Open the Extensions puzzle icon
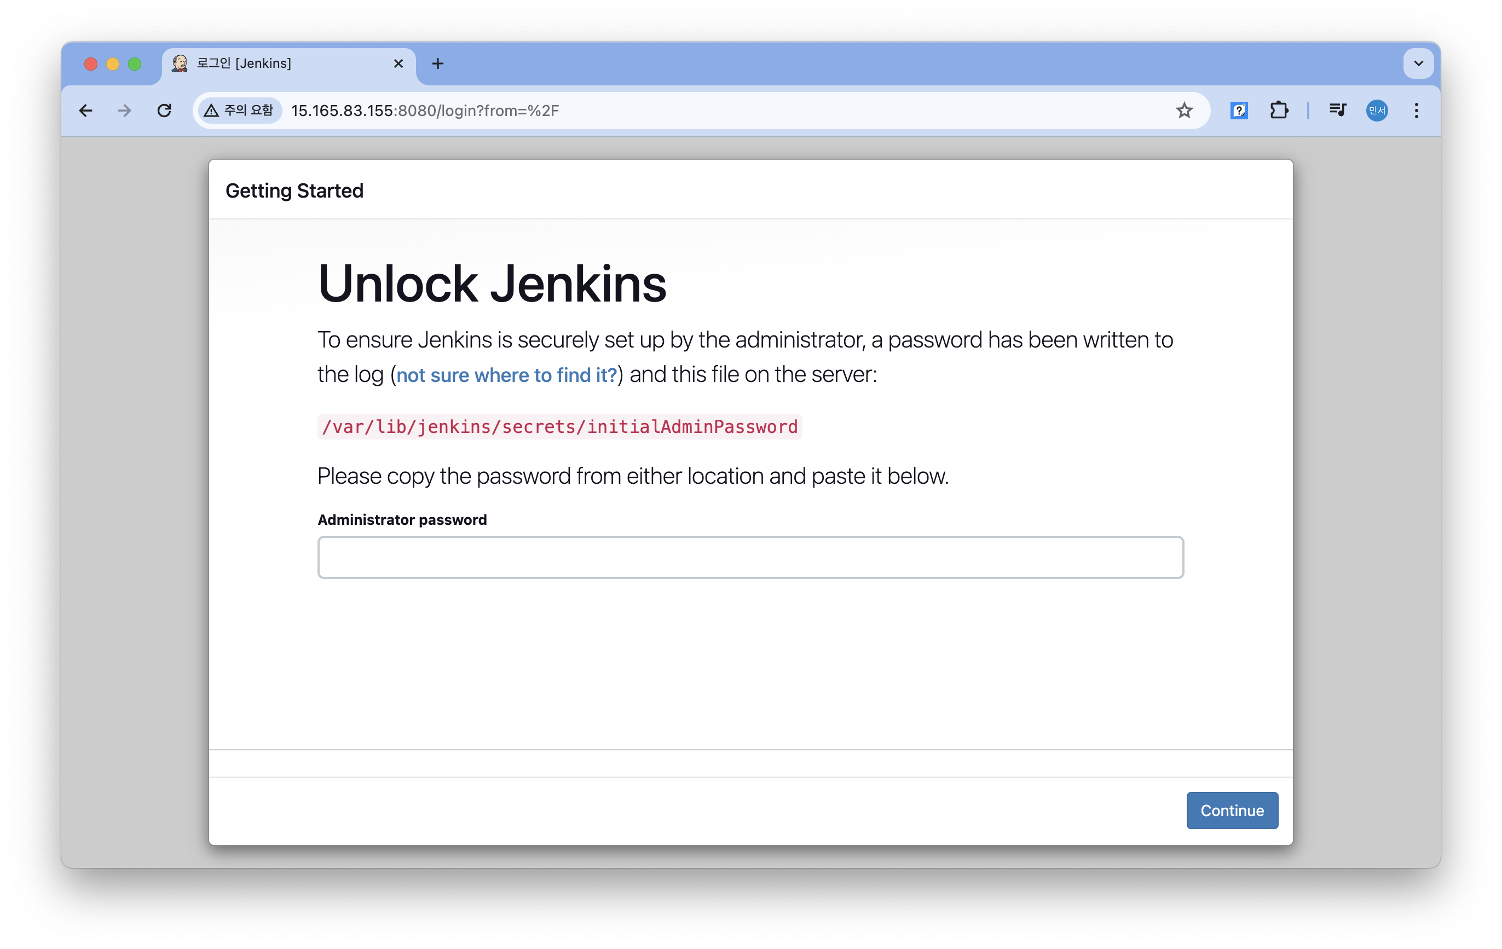The width and height of the screenshot is (1502, 949). [1279, 111]
